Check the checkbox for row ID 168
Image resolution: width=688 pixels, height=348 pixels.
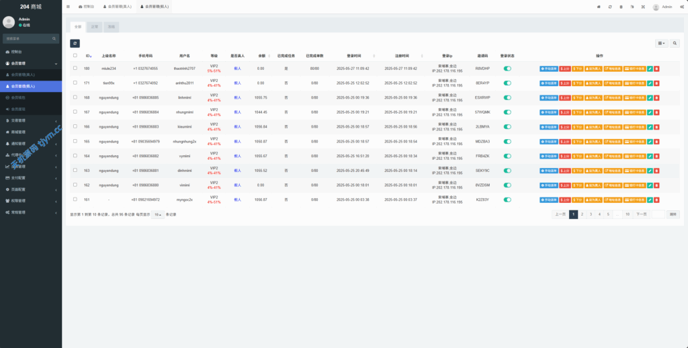point(75,97)
